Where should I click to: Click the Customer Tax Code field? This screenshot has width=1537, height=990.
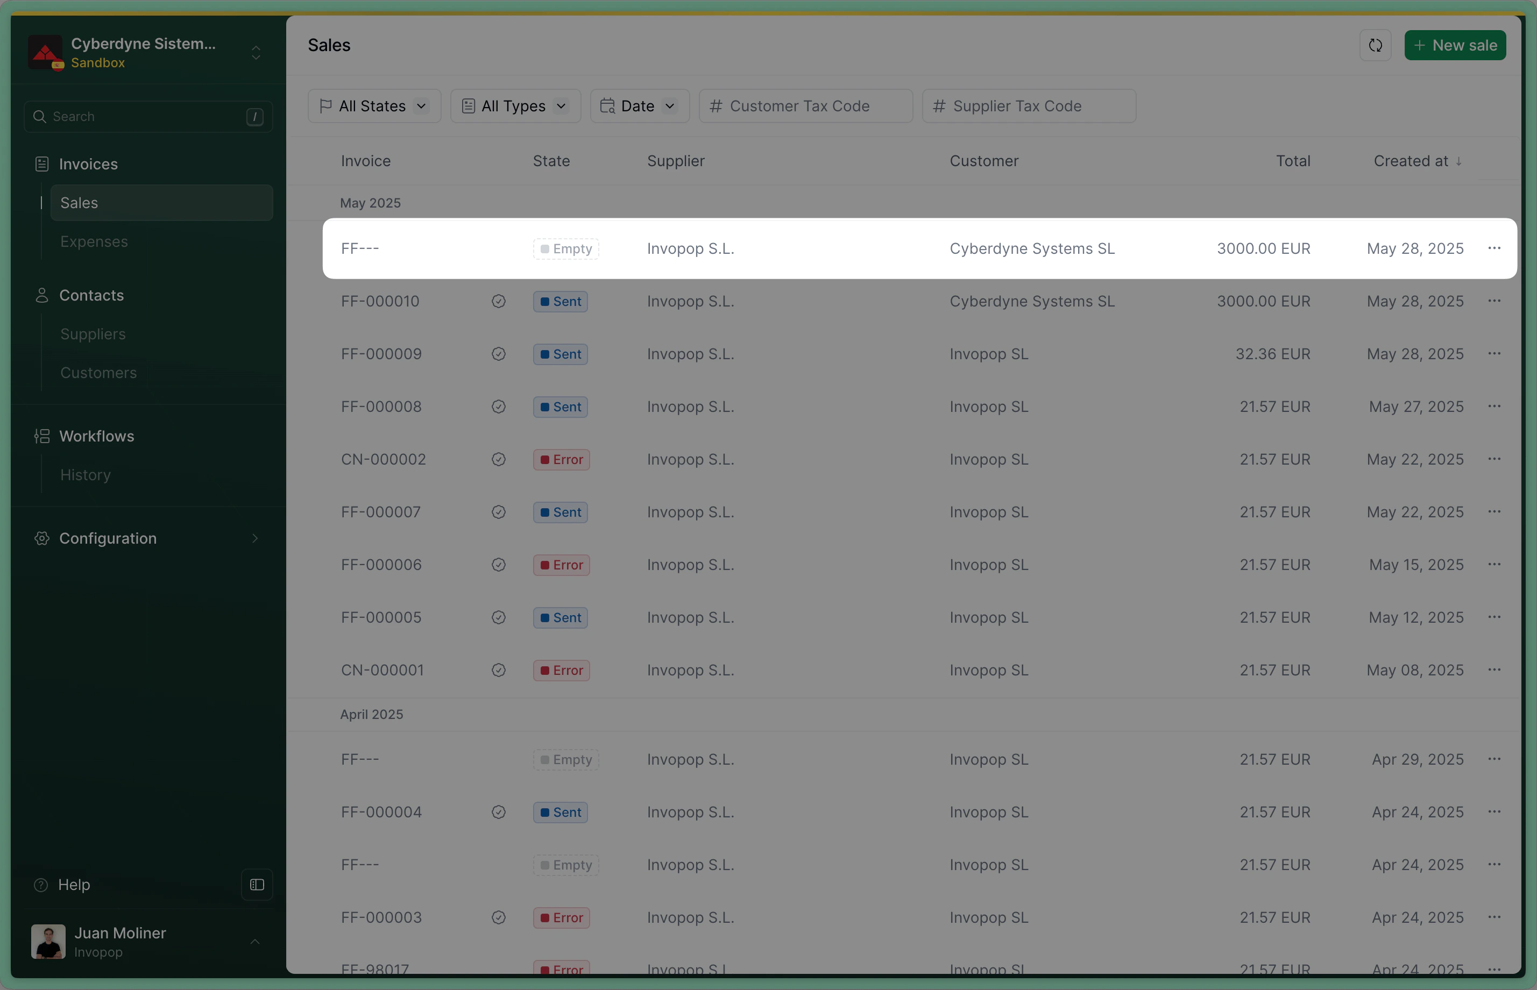click(805, 106)
